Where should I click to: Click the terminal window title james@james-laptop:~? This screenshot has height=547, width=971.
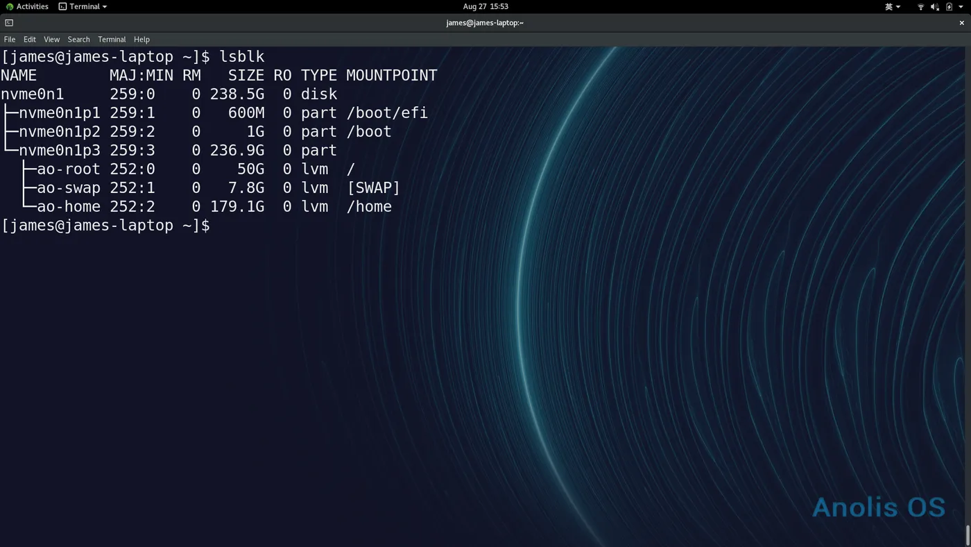[485, 23]
